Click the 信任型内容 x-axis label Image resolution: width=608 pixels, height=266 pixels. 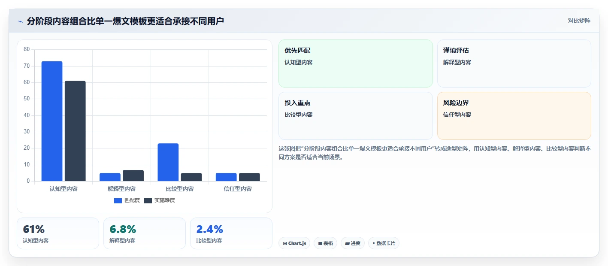(238, 189)
